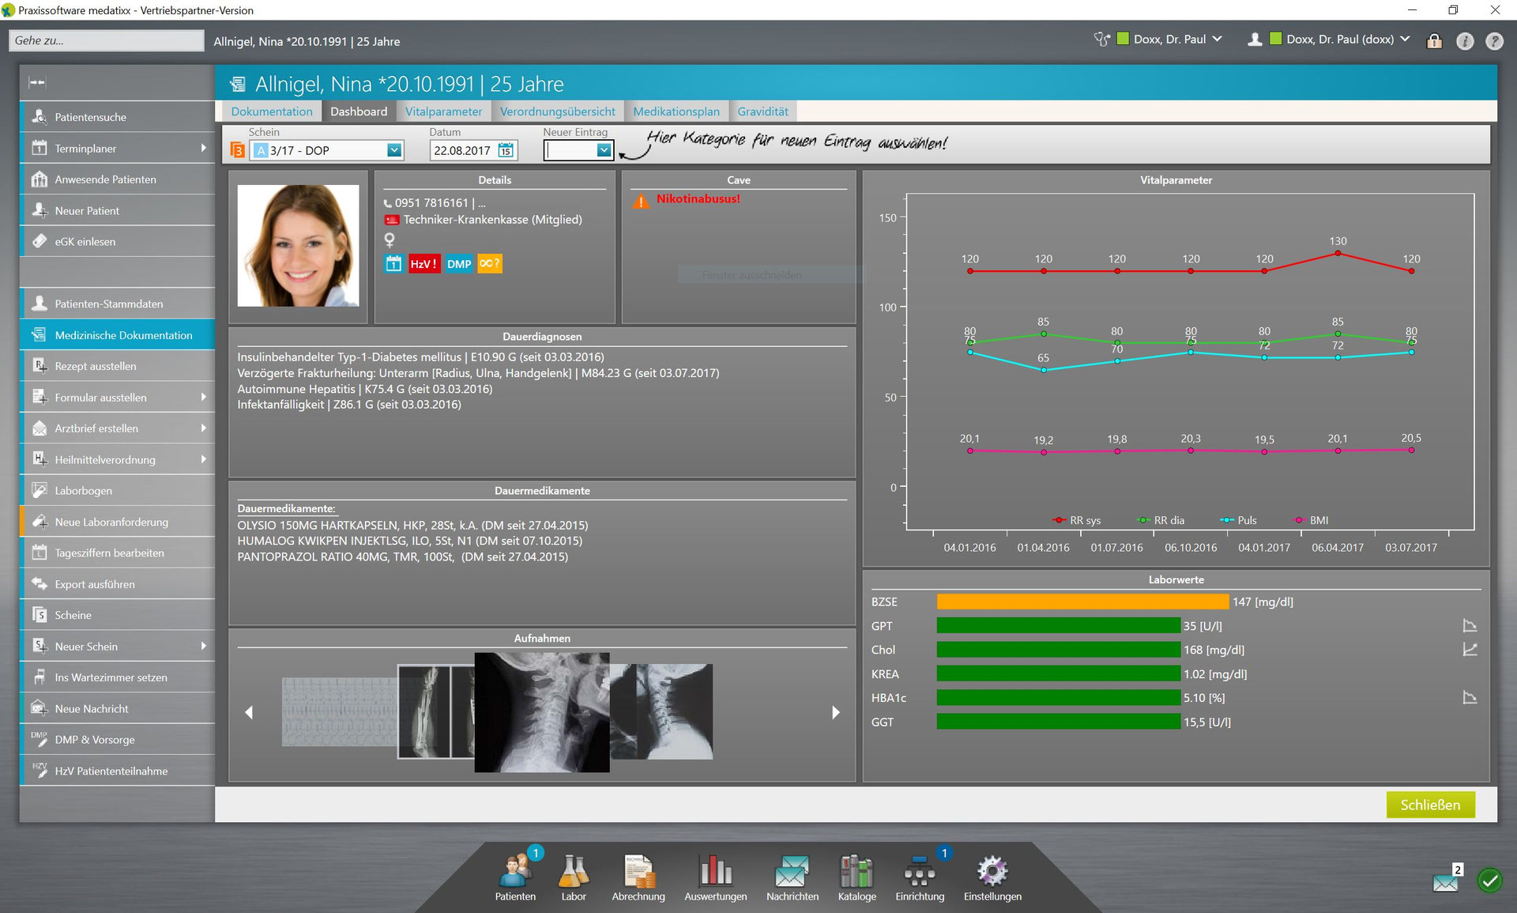
Task: Click the trend chart icon next to GPT value
Action: (1470, 624)
